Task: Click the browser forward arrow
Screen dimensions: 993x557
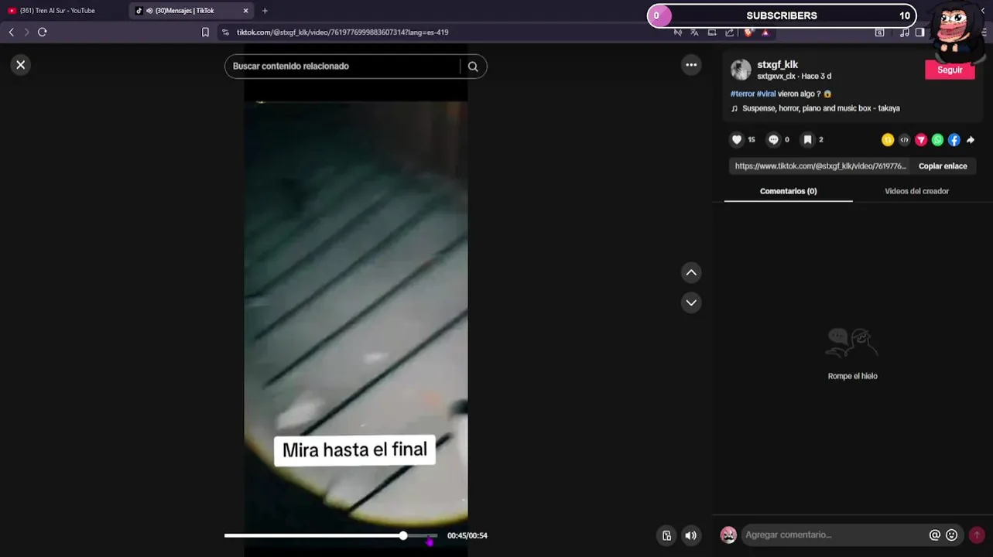Action: [26, 32]
